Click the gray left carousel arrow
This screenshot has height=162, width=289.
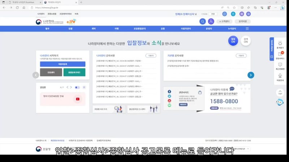[36, 75]
